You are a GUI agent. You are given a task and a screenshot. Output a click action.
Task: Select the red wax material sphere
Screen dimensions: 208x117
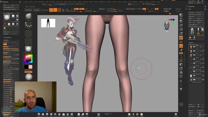click(5, 24)
